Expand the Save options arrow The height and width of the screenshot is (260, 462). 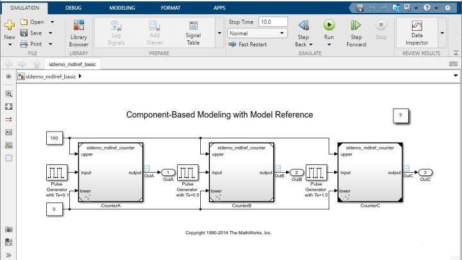51,33
